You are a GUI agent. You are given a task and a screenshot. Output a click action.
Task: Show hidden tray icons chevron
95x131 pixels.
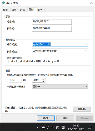[x=38, y=127]
